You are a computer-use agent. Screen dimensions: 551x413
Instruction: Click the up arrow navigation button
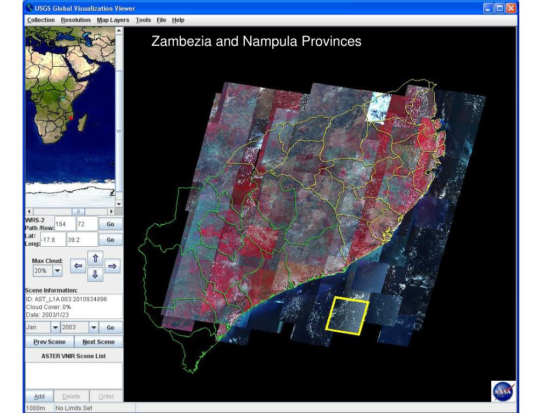[95, 259]
